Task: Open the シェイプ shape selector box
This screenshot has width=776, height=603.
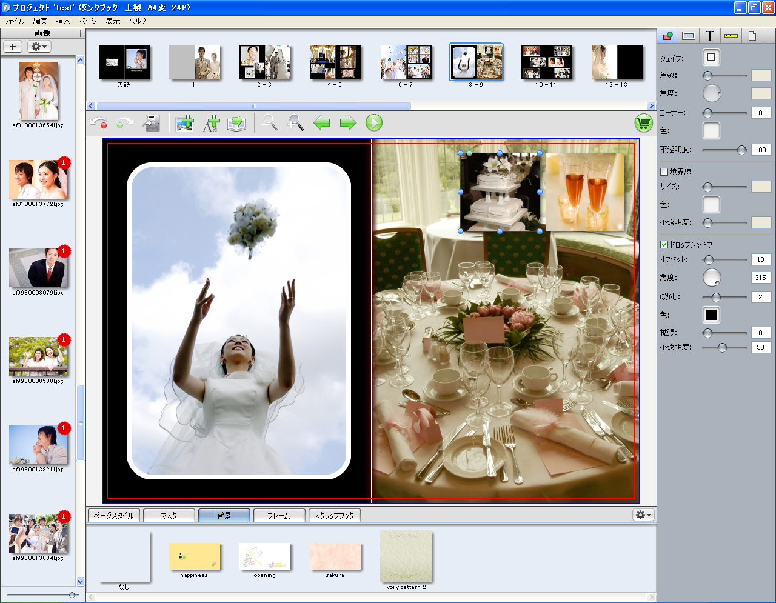Action: 711,58
